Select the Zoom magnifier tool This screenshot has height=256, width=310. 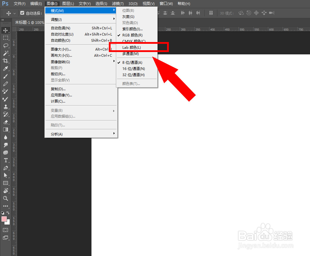tap(6, 198)
